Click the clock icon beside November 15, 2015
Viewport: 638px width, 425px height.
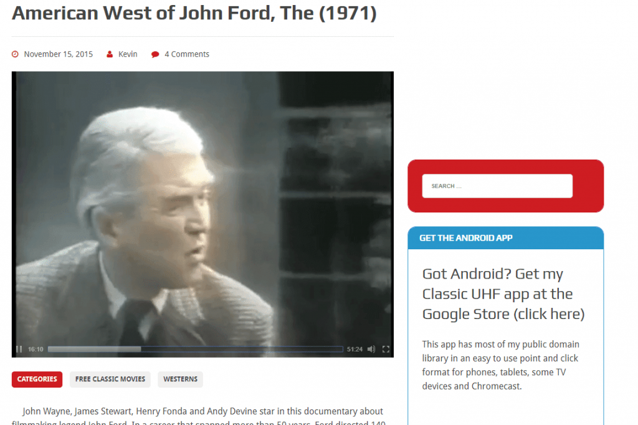point(15,54)
